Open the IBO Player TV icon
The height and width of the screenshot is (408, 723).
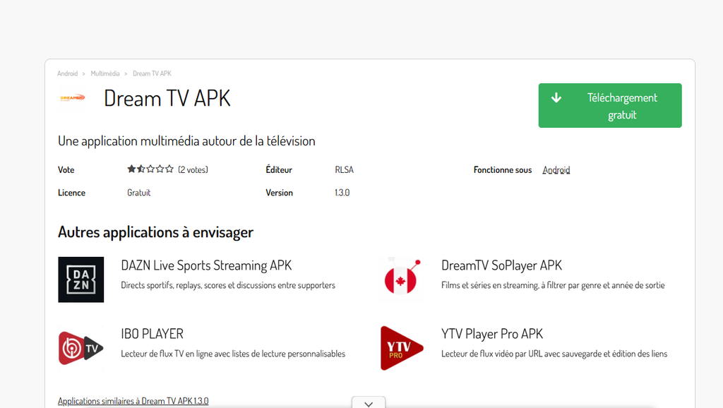coord(81,348)
